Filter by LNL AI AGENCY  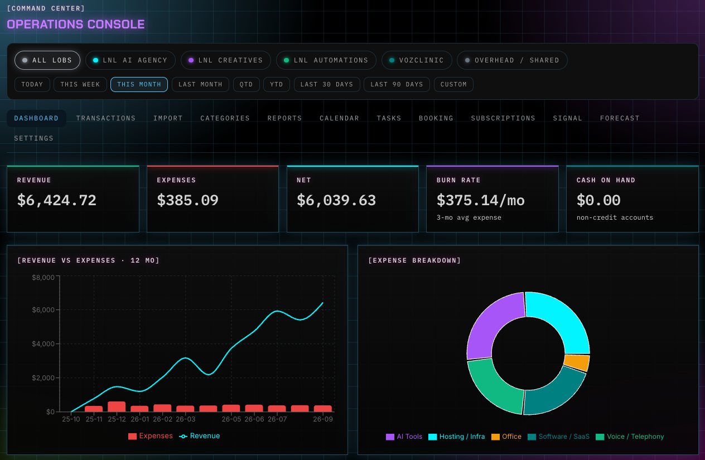130,60
